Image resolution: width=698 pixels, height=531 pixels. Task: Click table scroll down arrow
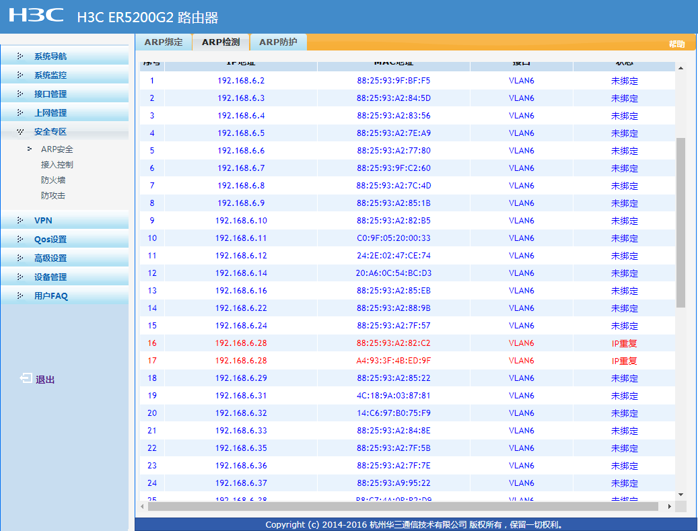click(x=680, y=495)
